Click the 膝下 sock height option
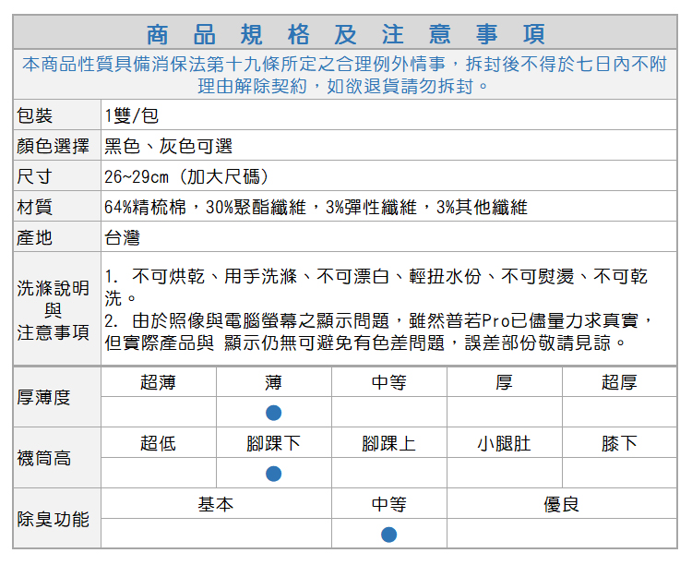Screen dimensions: 692x565 tap(618, 443)
